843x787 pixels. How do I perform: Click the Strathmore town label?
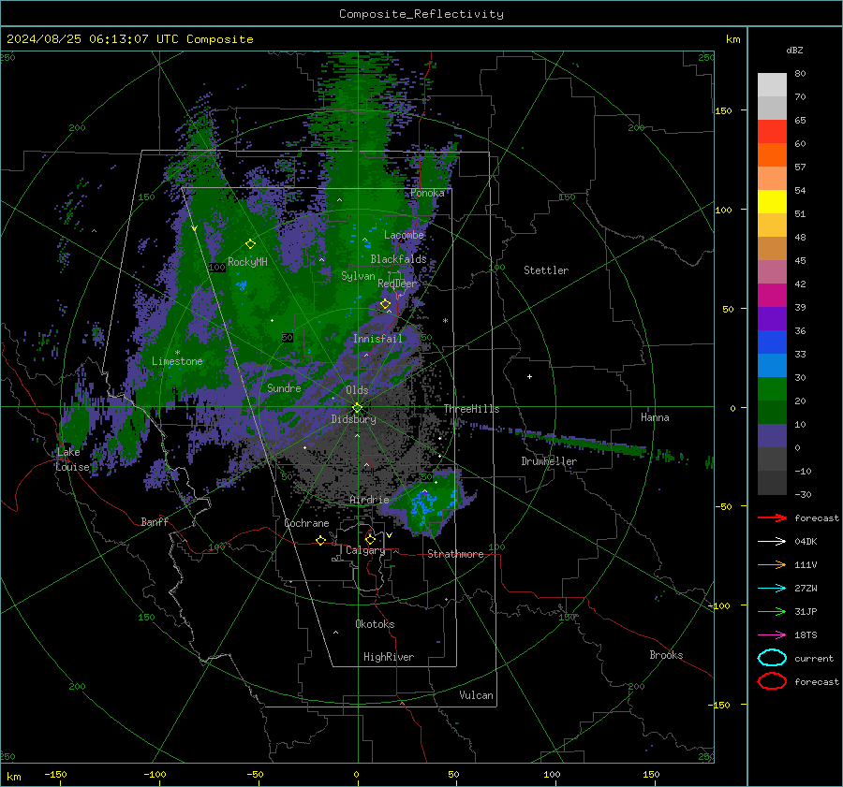point(455,554)
